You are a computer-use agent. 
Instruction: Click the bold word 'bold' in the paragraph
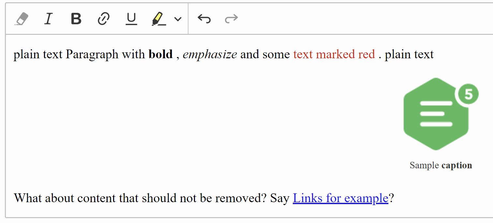pos(160,54)
